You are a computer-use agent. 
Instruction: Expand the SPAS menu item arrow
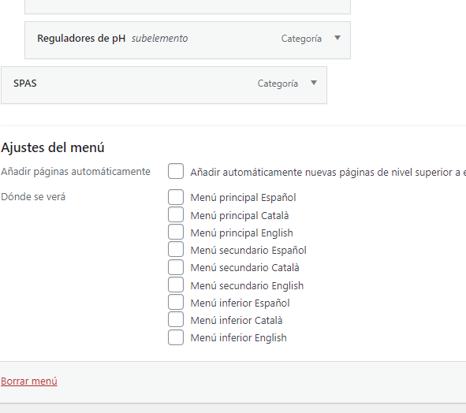(x=314, y=83)
